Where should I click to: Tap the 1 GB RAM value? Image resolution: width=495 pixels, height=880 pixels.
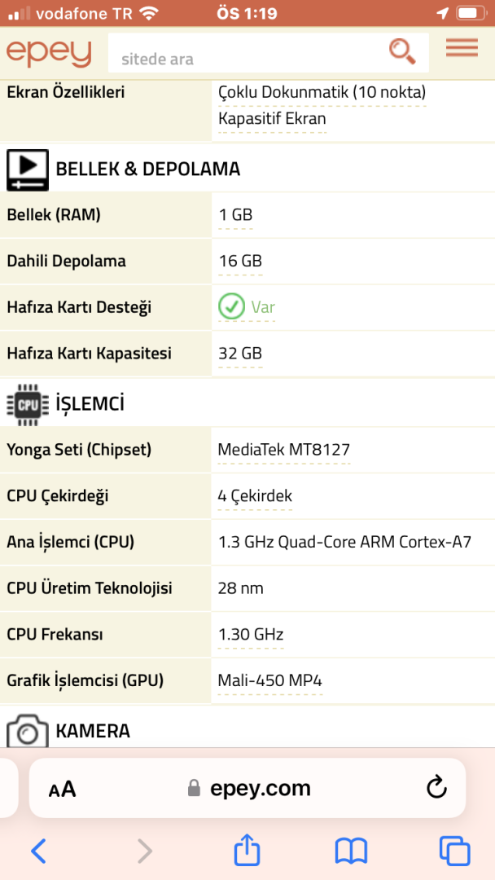click(x=235, y=215)
